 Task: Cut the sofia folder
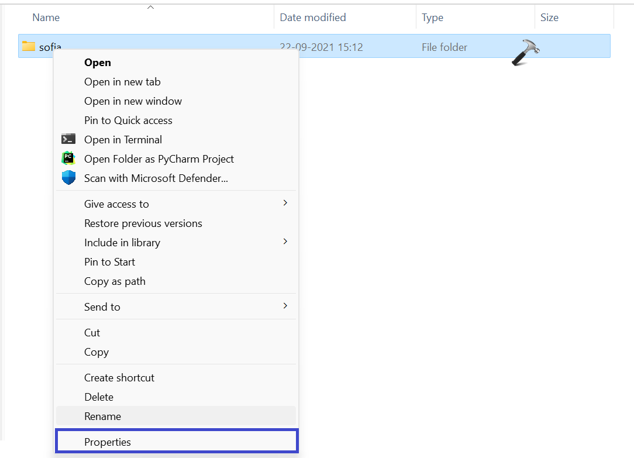92,332
